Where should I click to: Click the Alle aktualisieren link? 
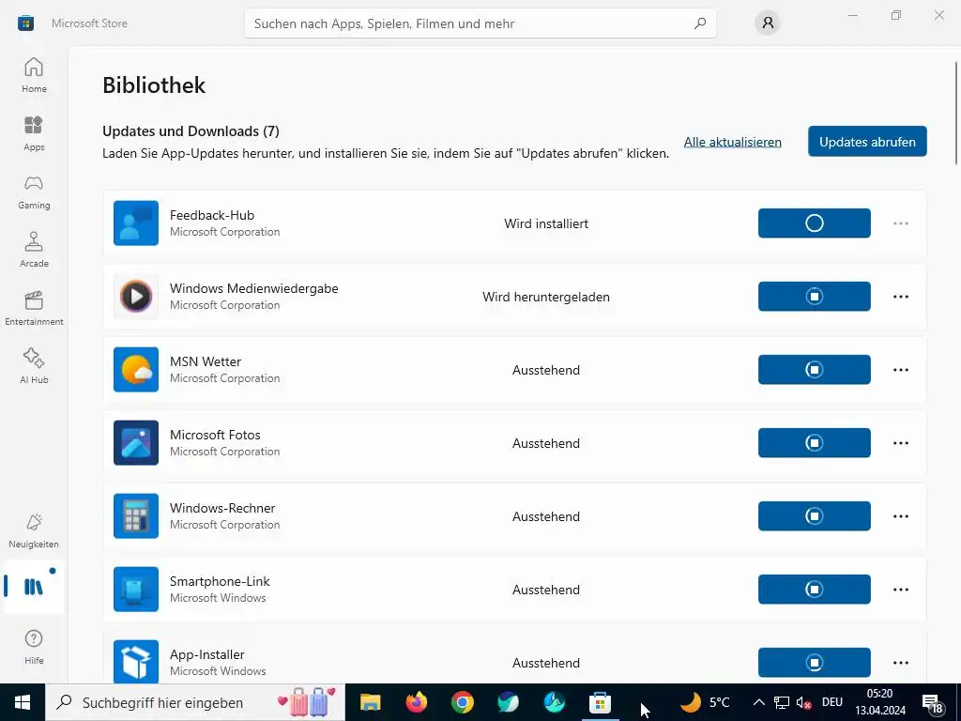[732, 142]
